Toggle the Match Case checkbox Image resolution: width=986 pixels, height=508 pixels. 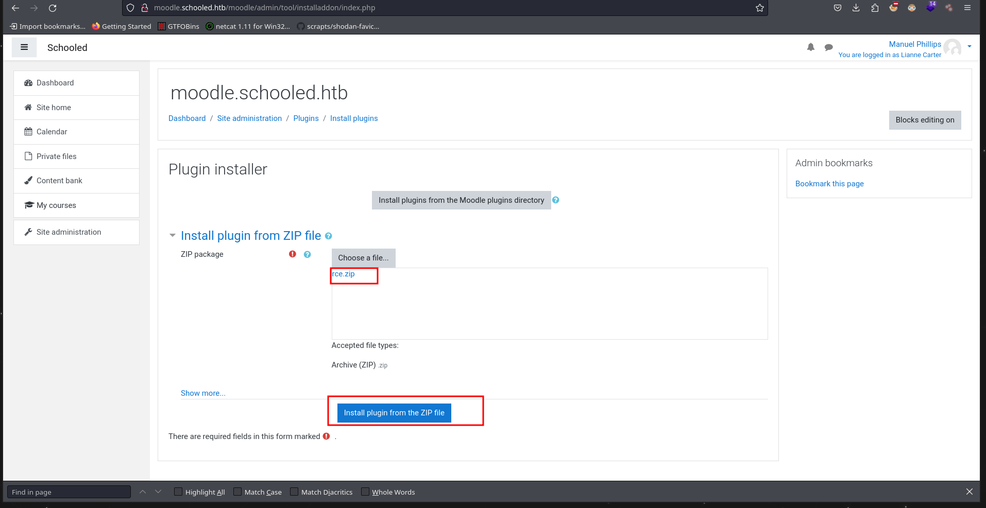(x=237, y=492)
